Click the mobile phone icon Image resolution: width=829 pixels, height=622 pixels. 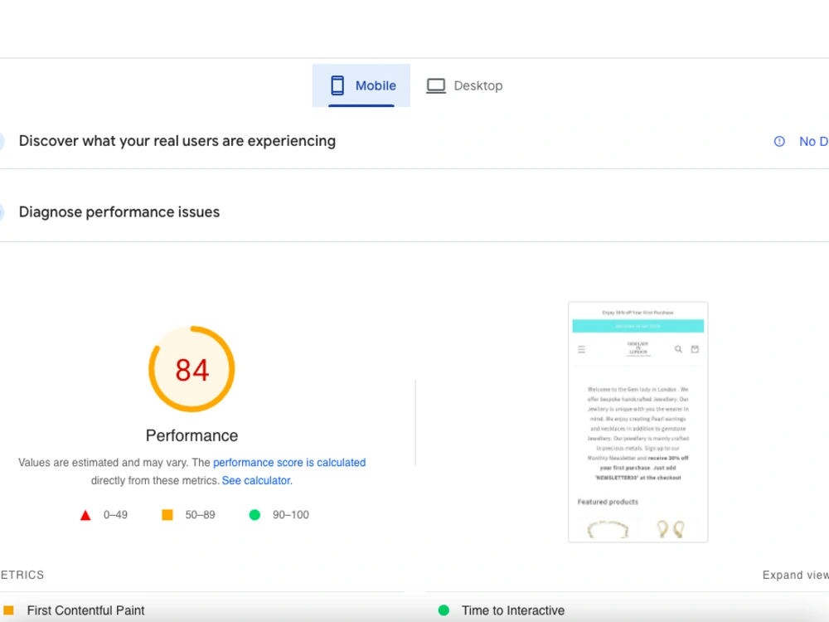click(337, 85)
